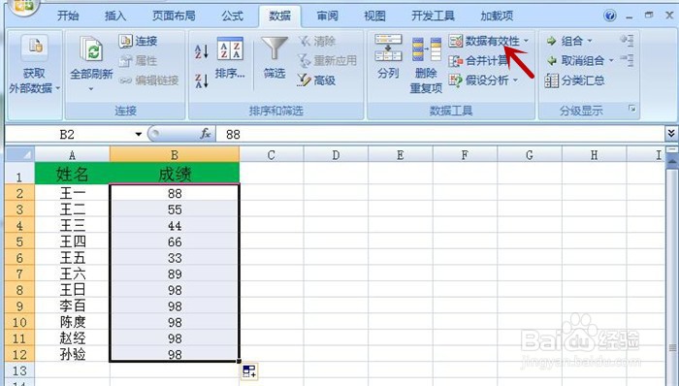Click the cell containing 王三

[73, 225]
